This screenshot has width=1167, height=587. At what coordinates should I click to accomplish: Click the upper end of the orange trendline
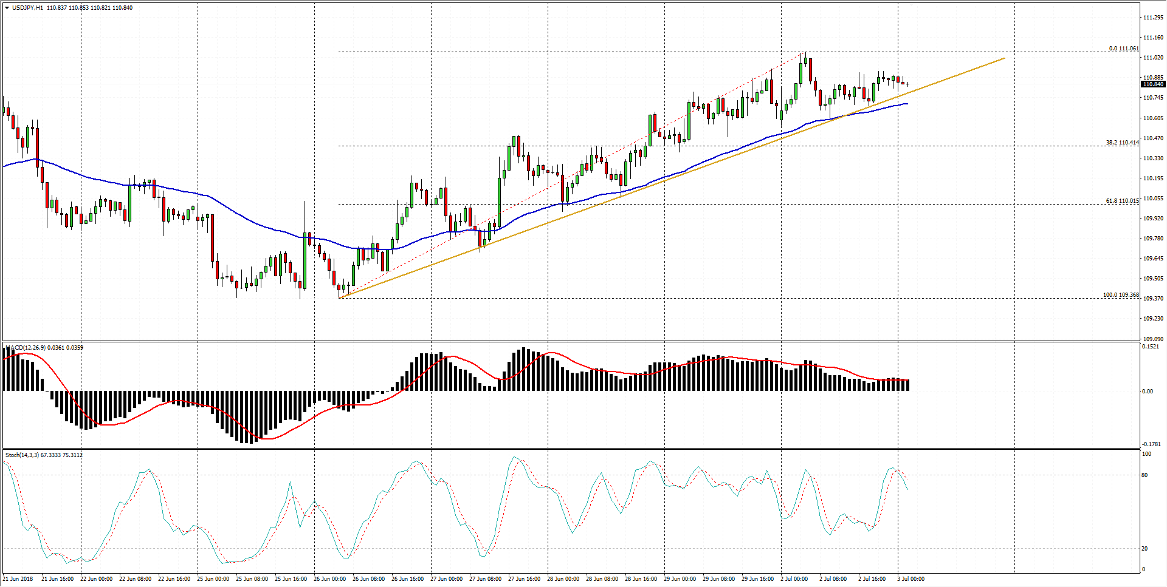click(1004, 59)
